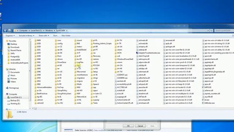Click the Desktop icon under Favorites

(x=8, y=44)
